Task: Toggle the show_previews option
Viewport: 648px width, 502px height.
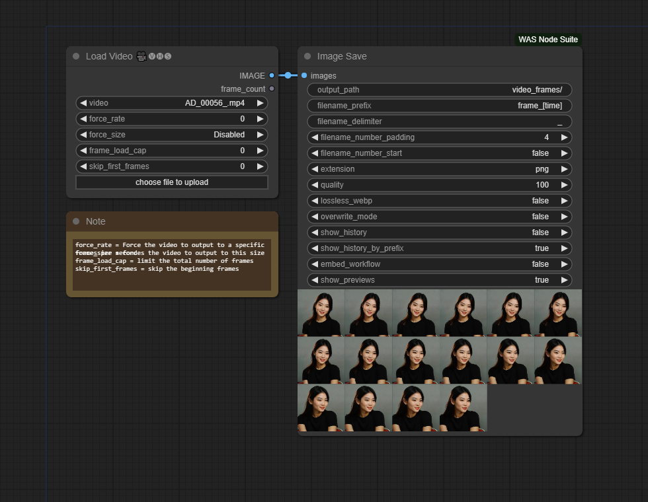Action: 440,280
